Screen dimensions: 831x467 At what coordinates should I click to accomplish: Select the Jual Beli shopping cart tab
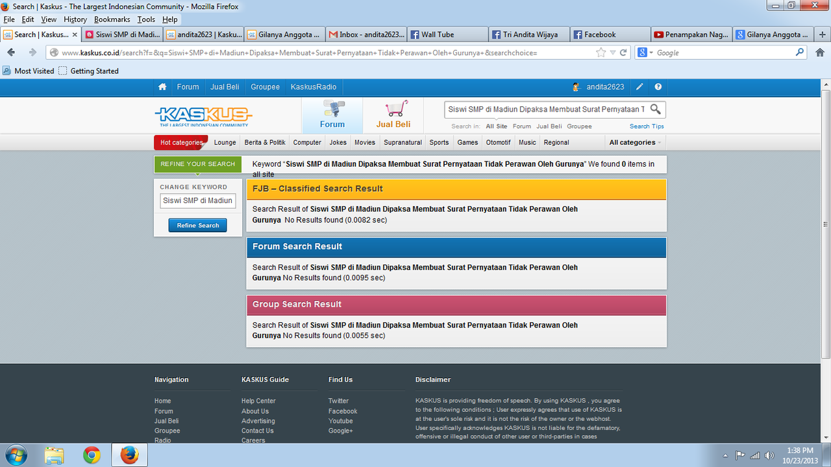click(393, 115)
